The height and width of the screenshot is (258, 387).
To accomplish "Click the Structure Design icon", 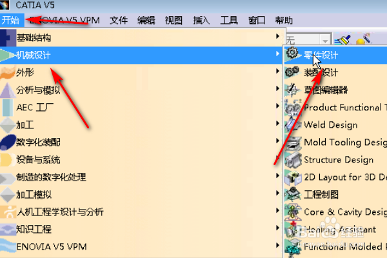I will click(293, 159).
